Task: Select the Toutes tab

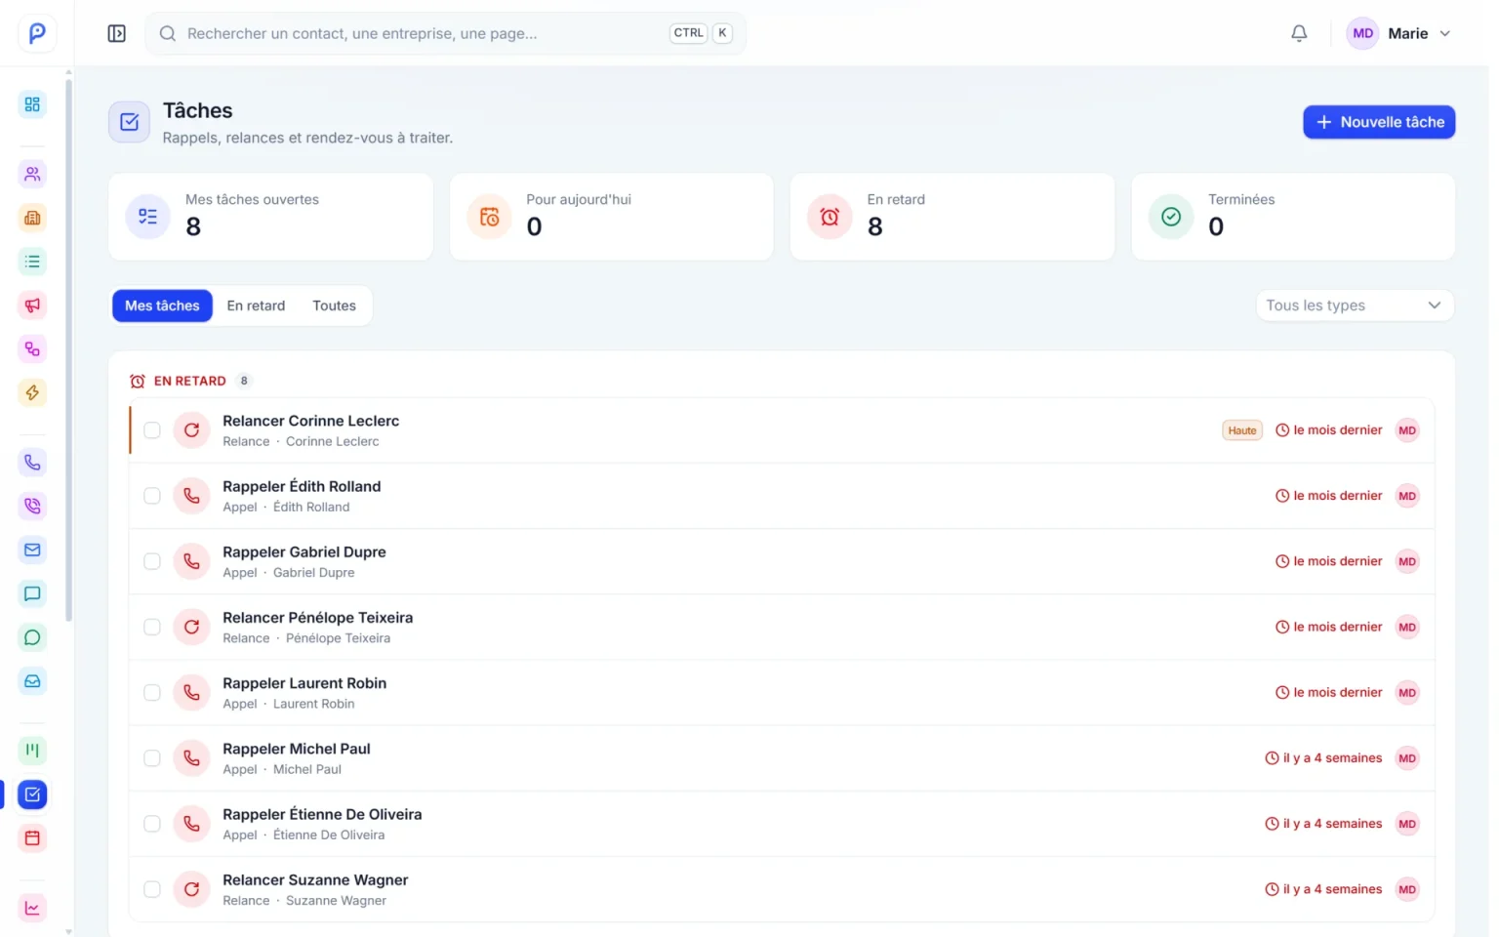Action: [x=334, y=306]
